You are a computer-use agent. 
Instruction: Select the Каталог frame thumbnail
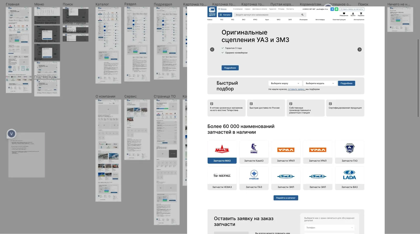point(108,45)
